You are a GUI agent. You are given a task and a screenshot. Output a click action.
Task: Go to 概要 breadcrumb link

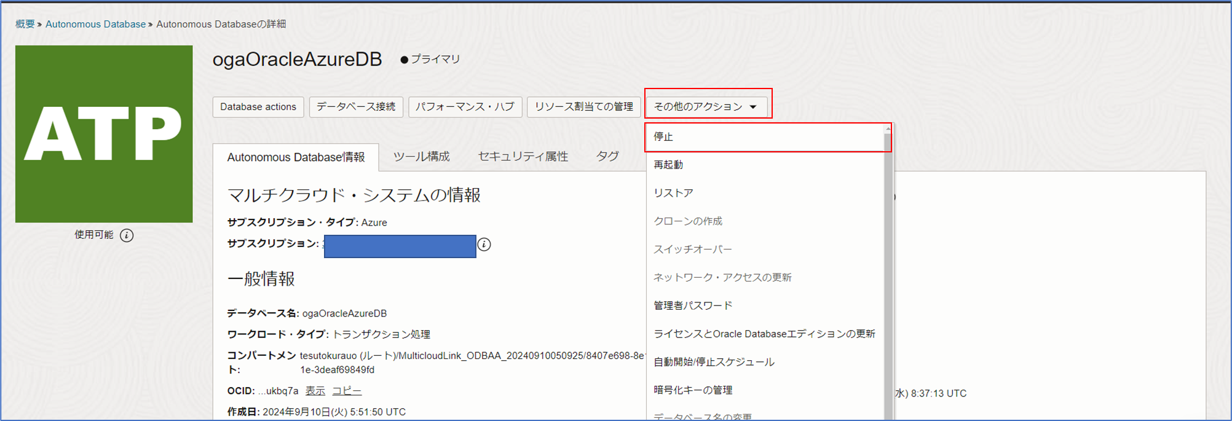(x=25, y=24)
